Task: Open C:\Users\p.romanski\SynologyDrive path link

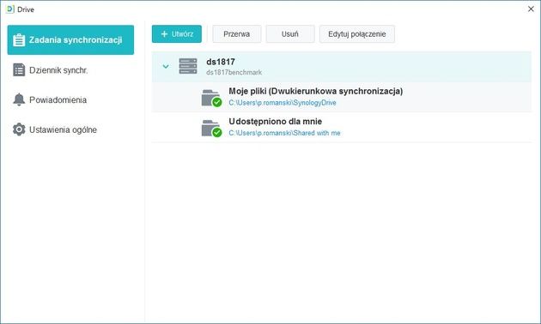Action: 283,103
